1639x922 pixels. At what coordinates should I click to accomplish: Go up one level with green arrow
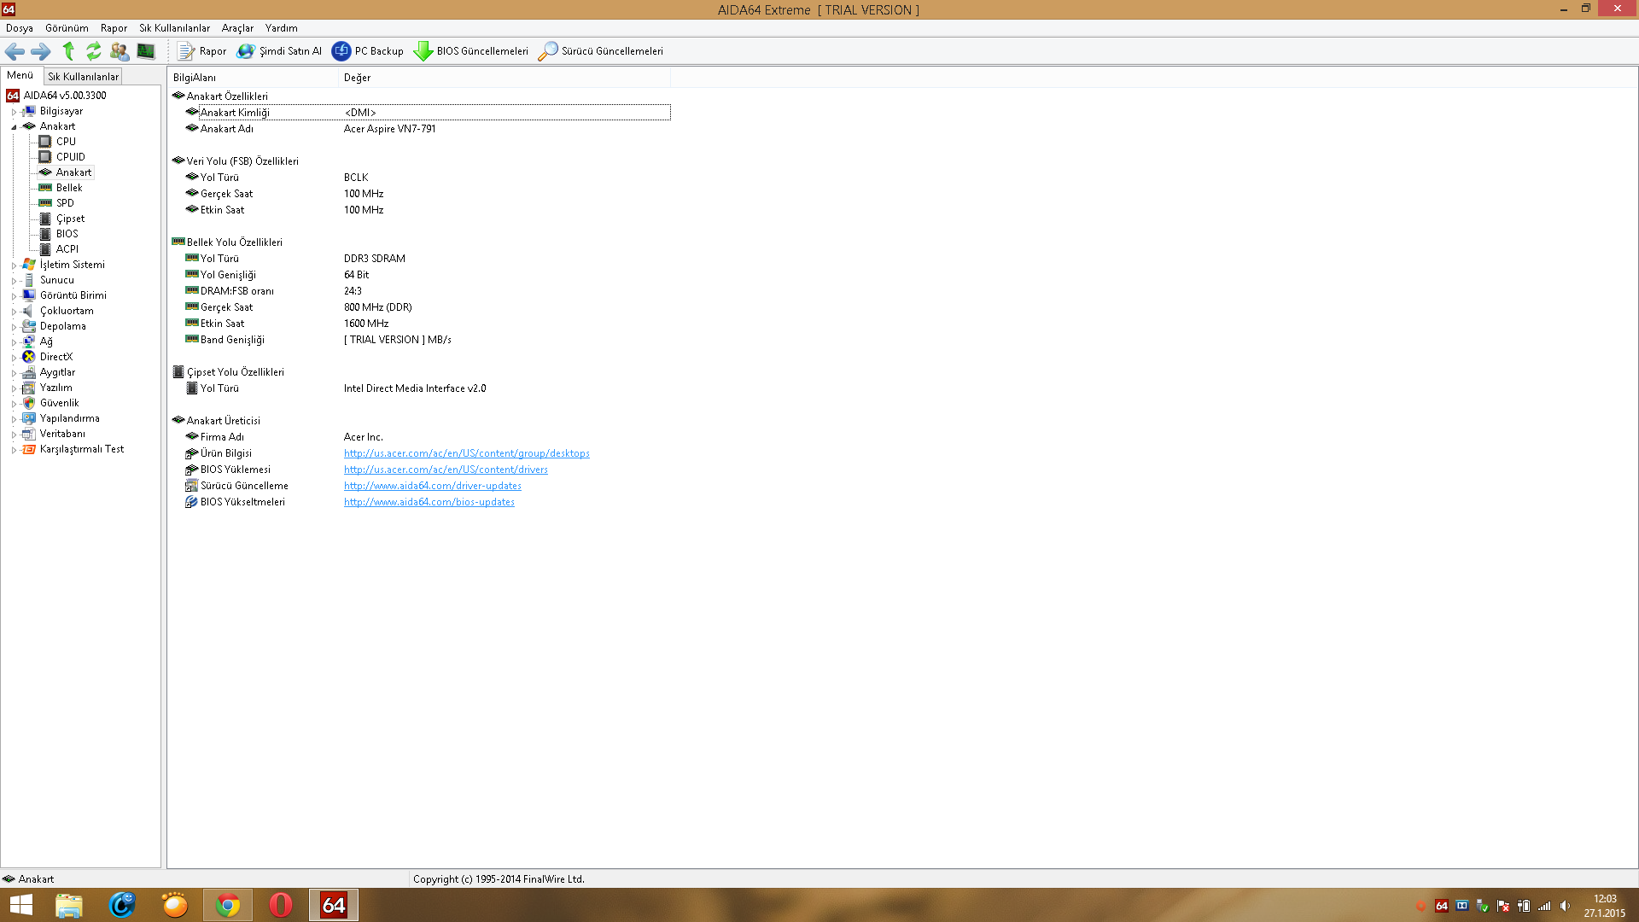pos(68,51)
